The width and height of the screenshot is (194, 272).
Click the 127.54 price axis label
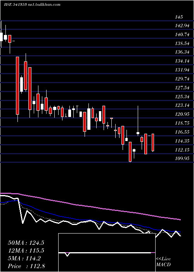182,88
